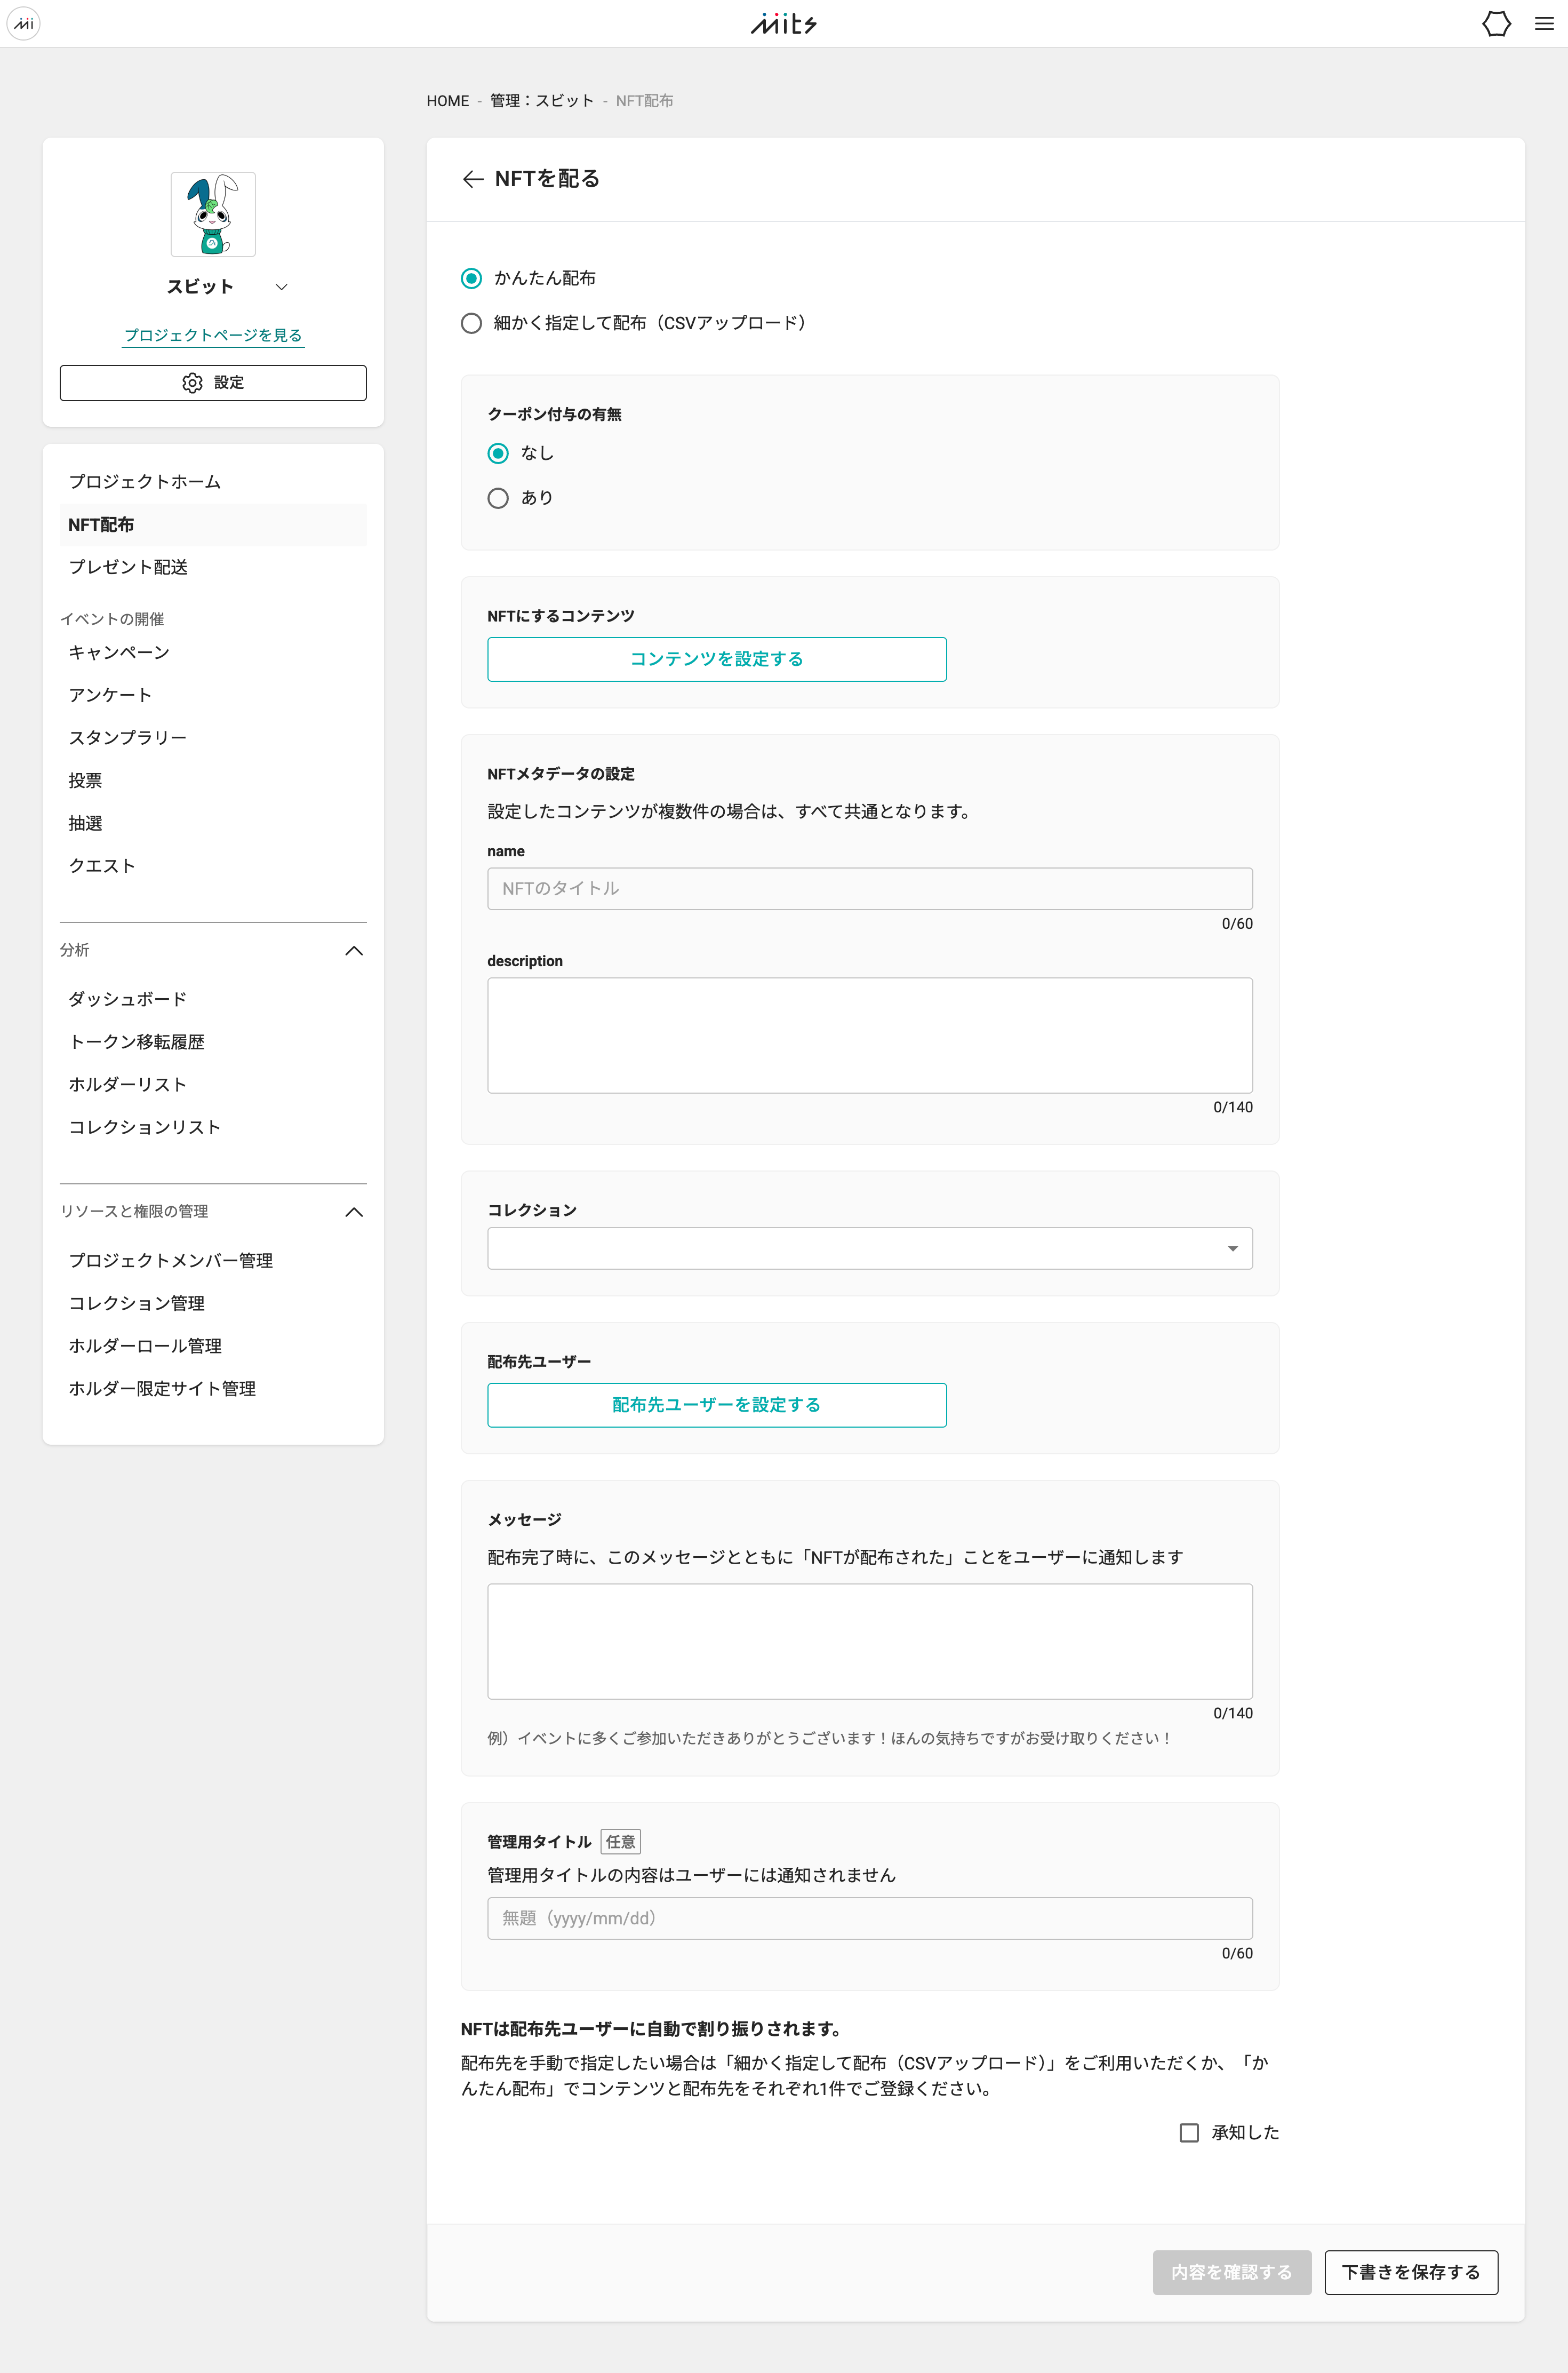Viewport: 1568px width, 2373px height.
Task: Open プレゼント配送 in sidebar
Action: [x=213, y=567]
